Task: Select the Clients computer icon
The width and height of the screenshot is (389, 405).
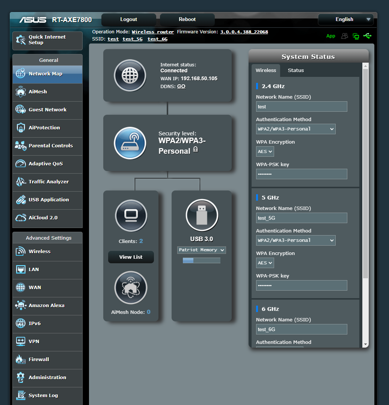Action: (131, 215)
